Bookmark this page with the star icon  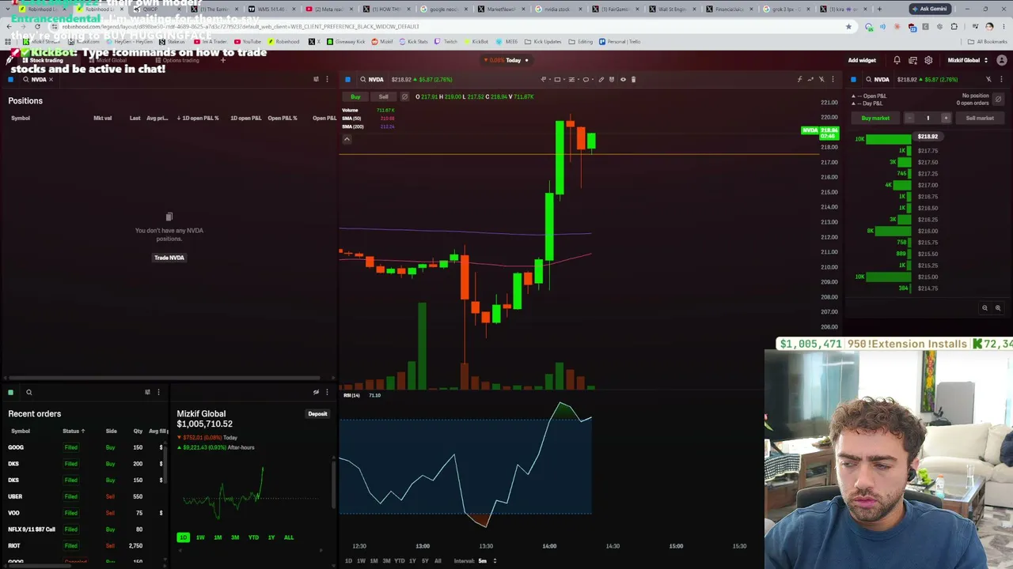click(x=848, y=26)
